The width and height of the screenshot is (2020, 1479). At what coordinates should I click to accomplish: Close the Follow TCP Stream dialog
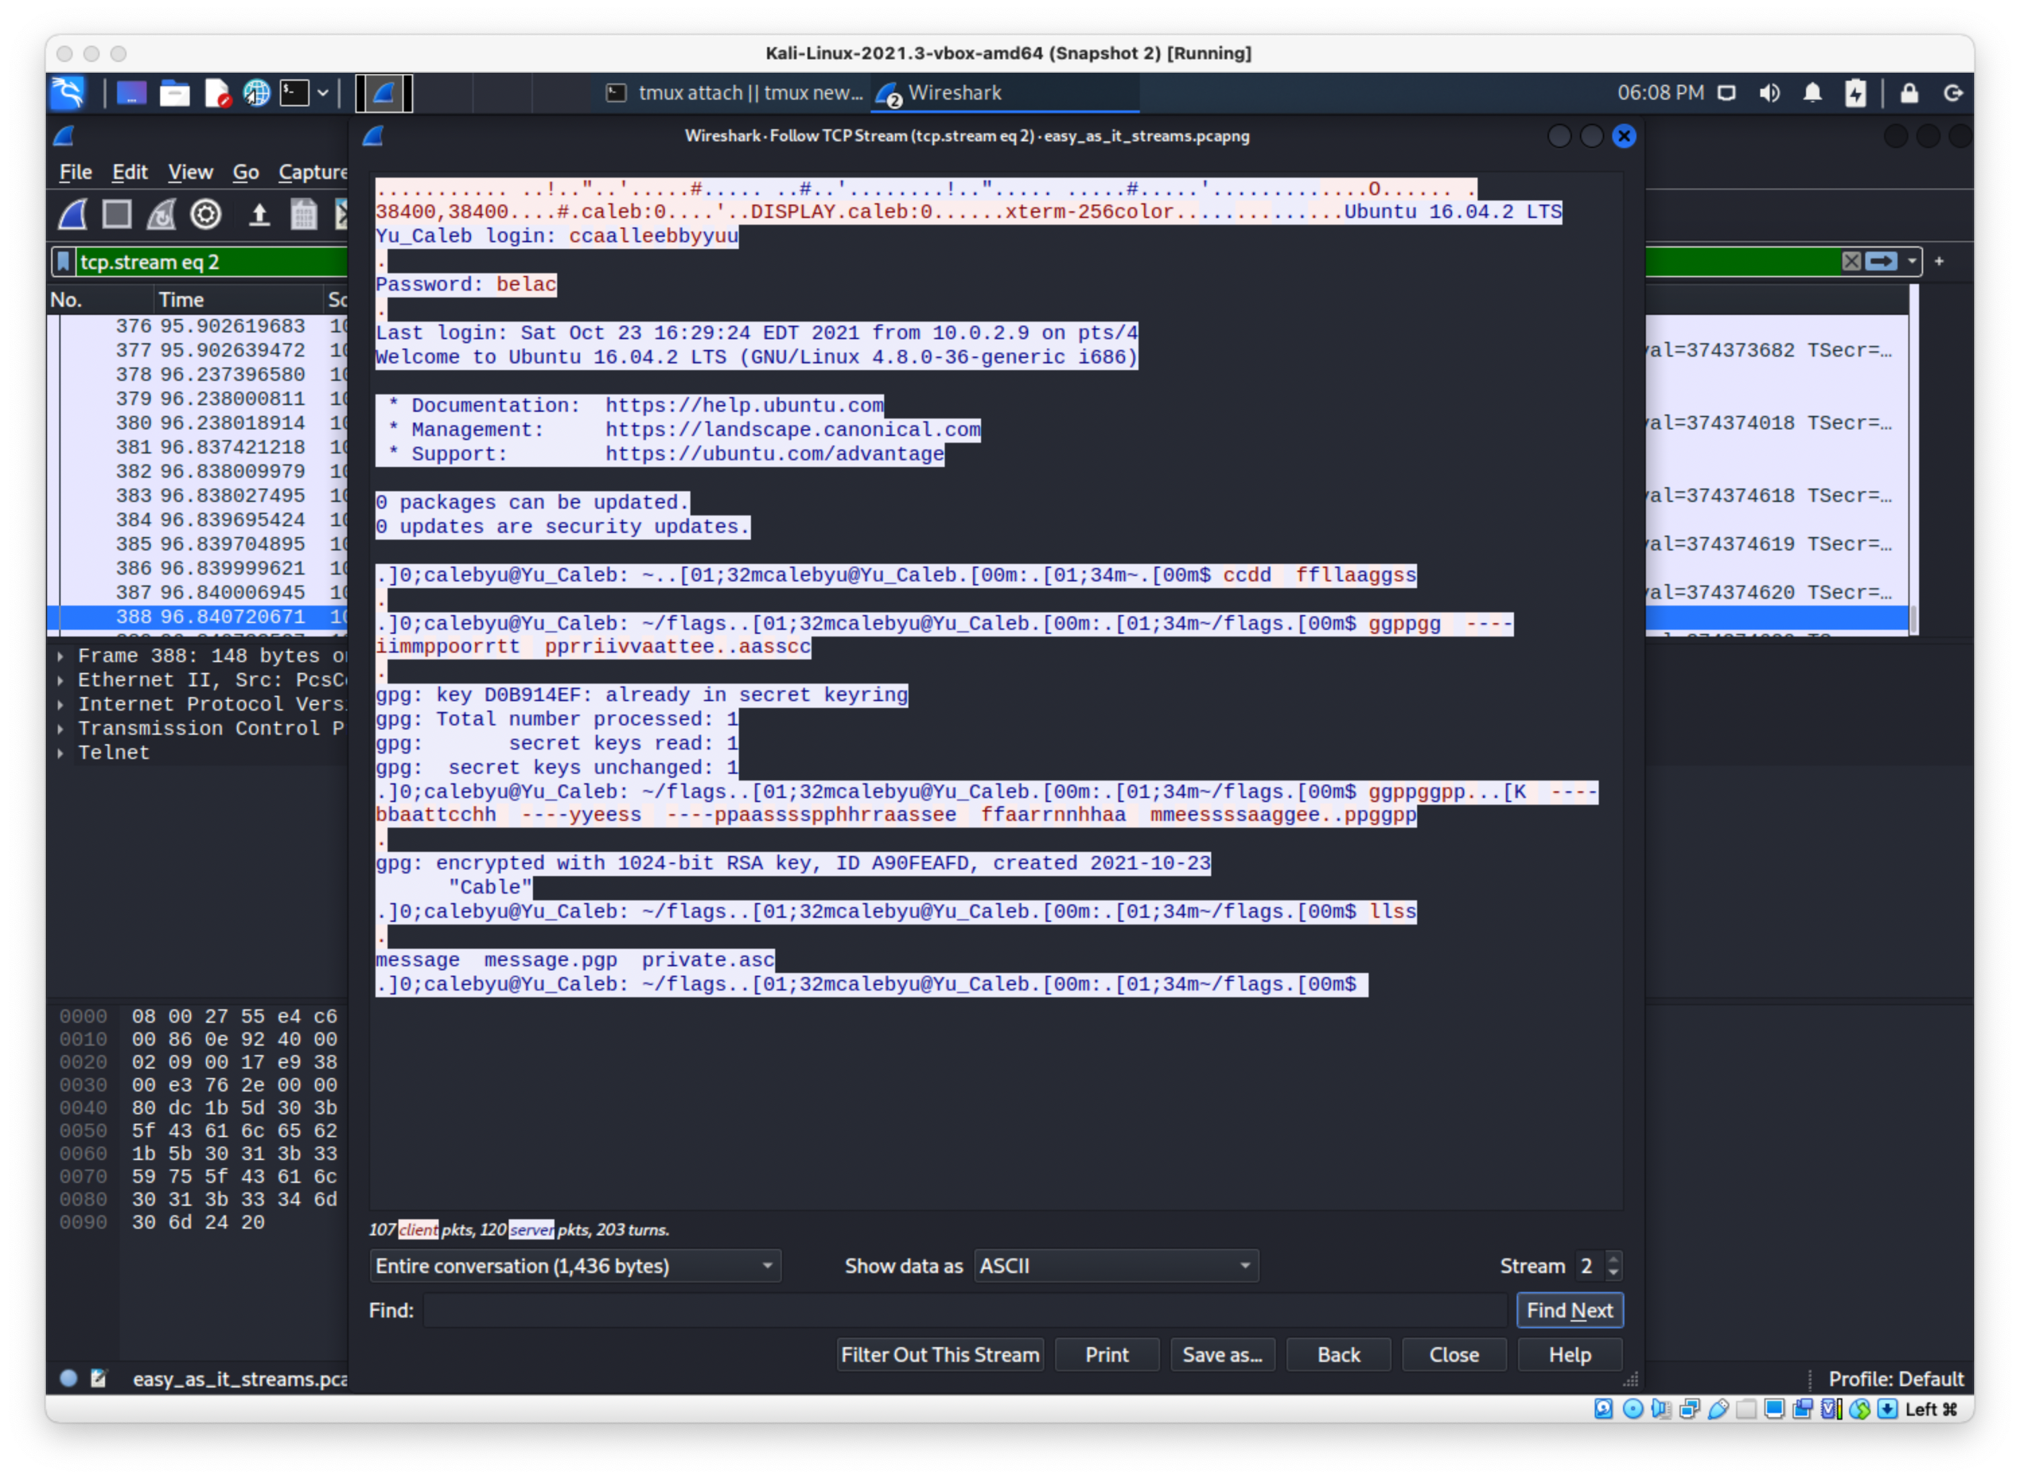point(1624,136)
